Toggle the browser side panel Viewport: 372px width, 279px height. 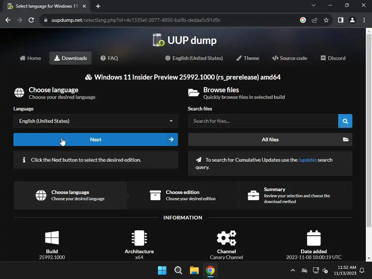click(341, 20)
